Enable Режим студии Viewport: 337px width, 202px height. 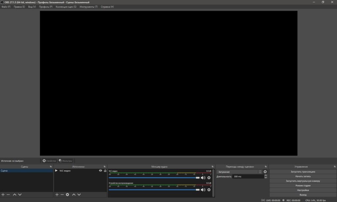coord(303,186)
